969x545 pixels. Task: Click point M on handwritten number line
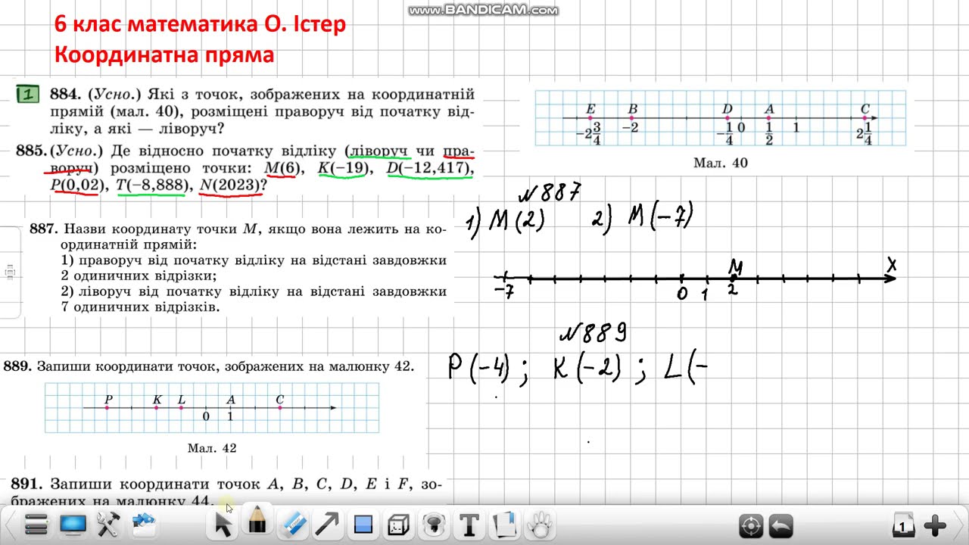(x=734, y=279)
